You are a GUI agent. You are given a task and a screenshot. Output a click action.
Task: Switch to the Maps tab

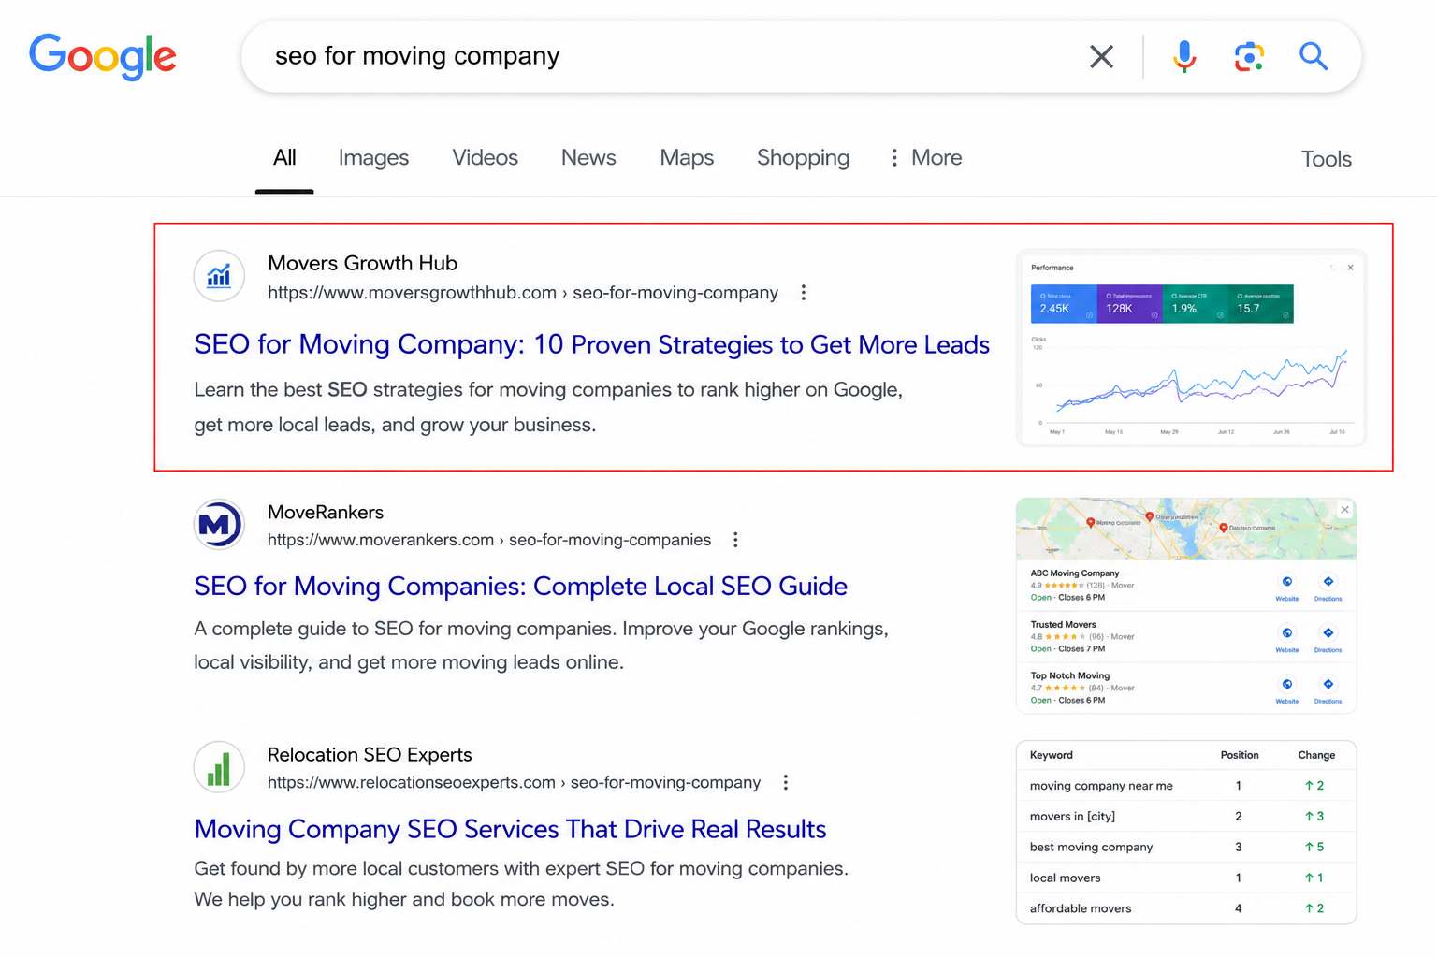(x=687, y=158)
